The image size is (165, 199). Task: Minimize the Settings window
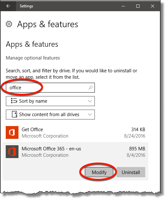point(123,6)
